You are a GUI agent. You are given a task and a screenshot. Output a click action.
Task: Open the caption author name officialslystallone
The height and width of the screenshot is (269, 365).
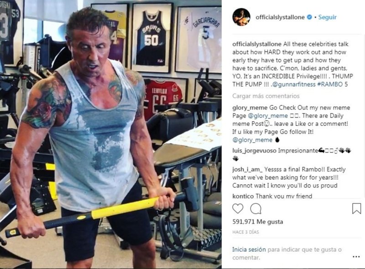pos(257,44)
